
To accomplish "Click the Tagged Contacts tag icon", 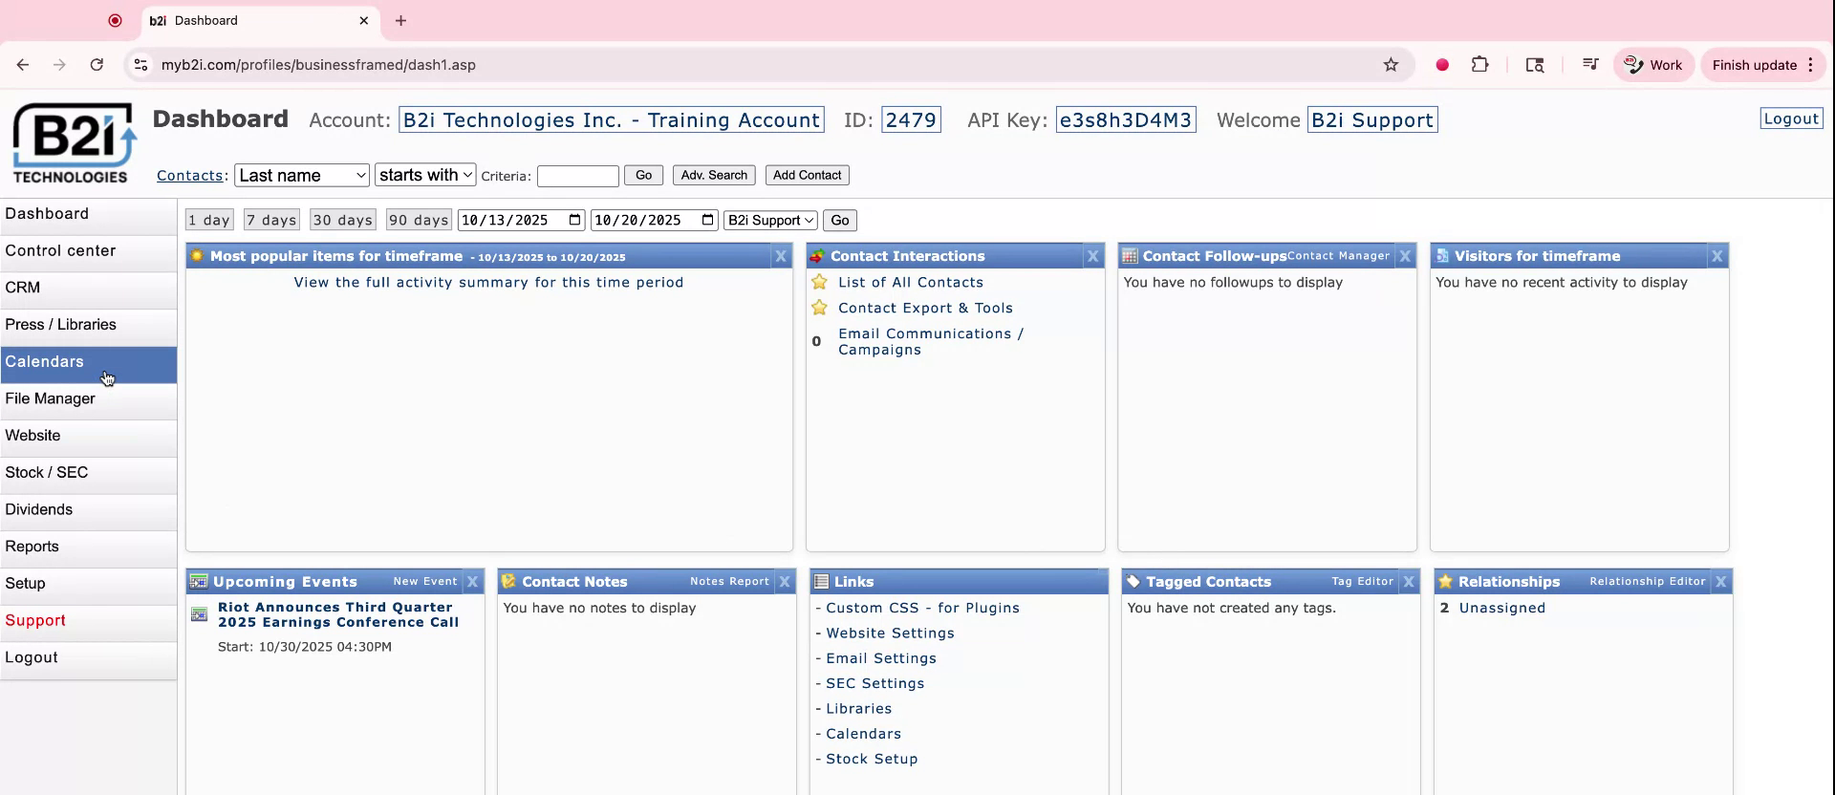I will [x=1133, y=581].
